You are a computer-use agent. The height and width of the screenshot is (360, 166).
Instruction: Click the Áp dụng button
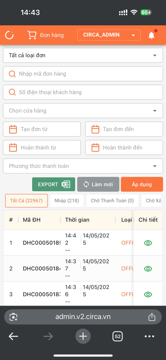coord(142,184)
